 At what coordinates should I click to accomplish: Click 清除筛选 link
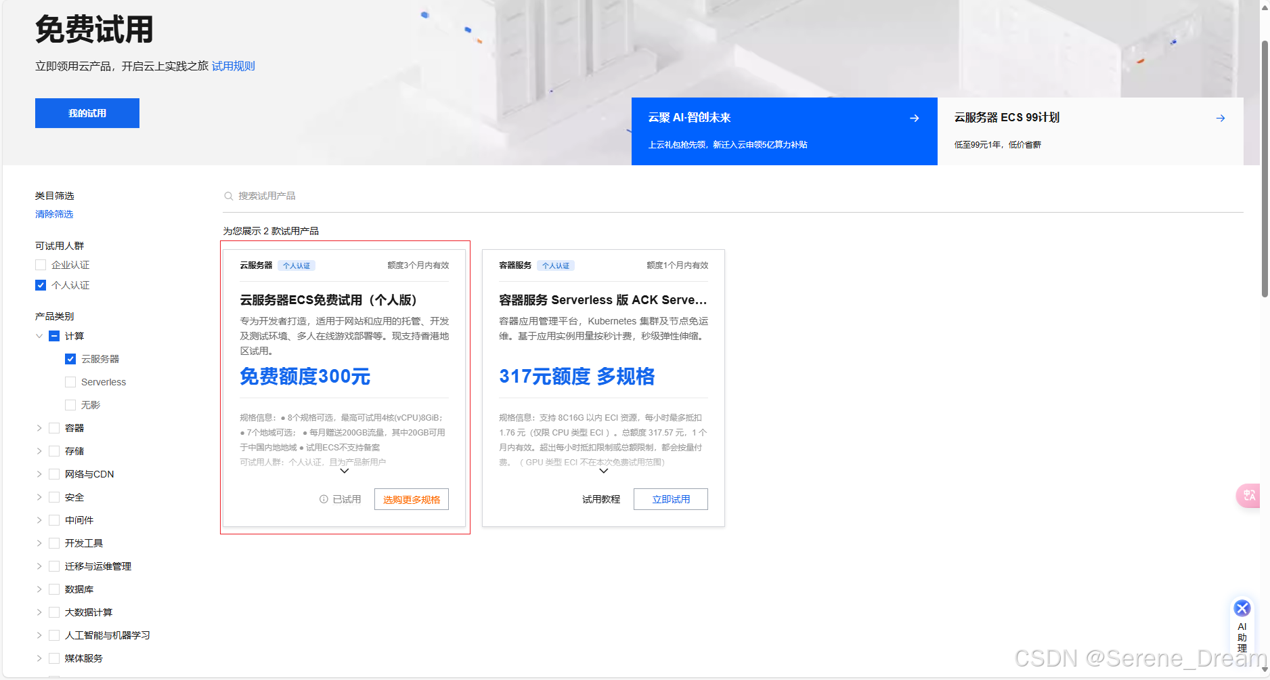click(54, 214)
